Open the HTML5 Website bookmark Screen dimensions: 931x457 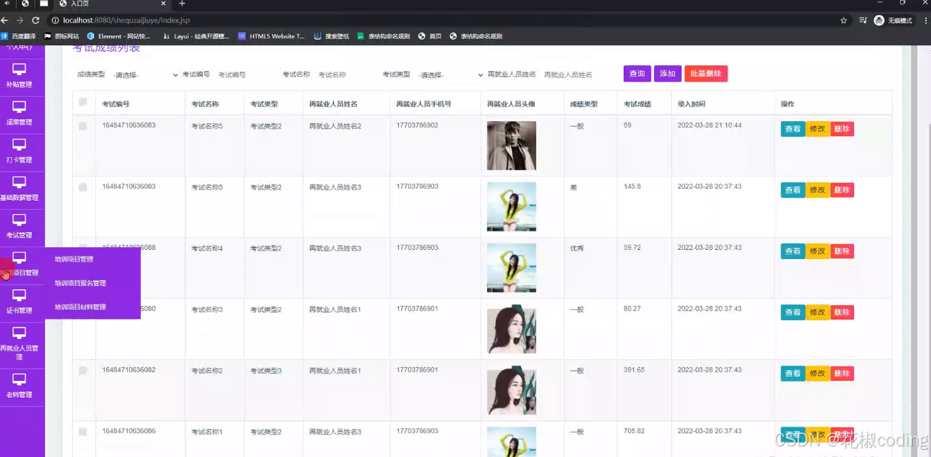pyautogui.click(x=272, y=36)
